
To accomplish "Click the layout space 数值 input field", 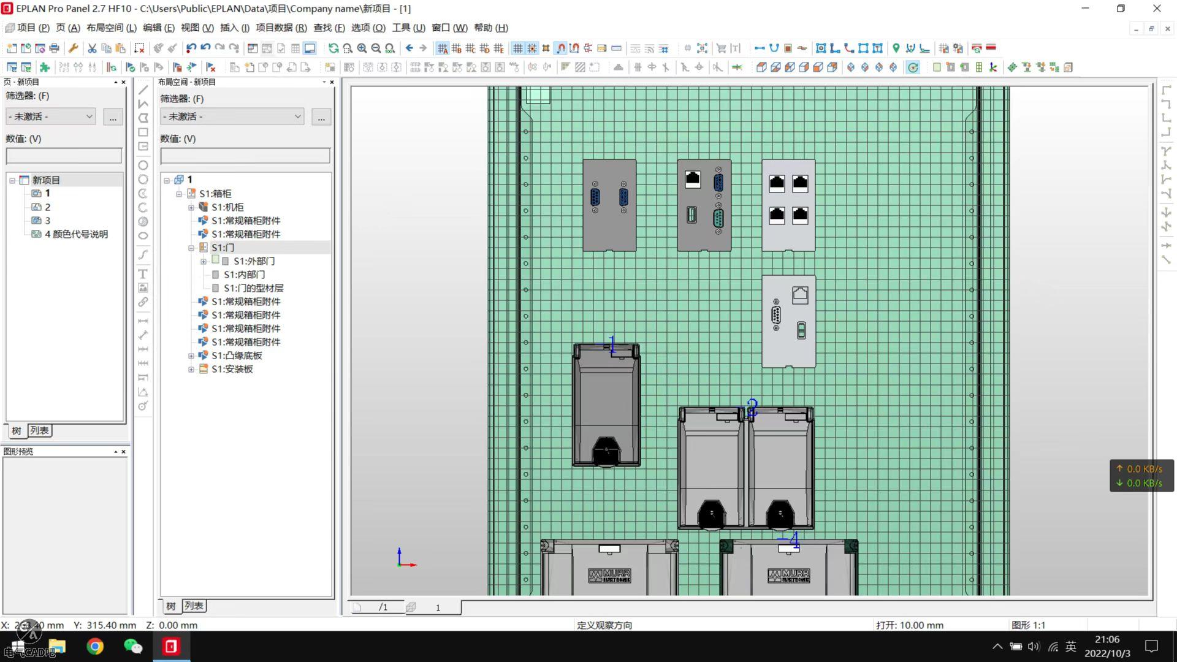I will click(245, 156).
